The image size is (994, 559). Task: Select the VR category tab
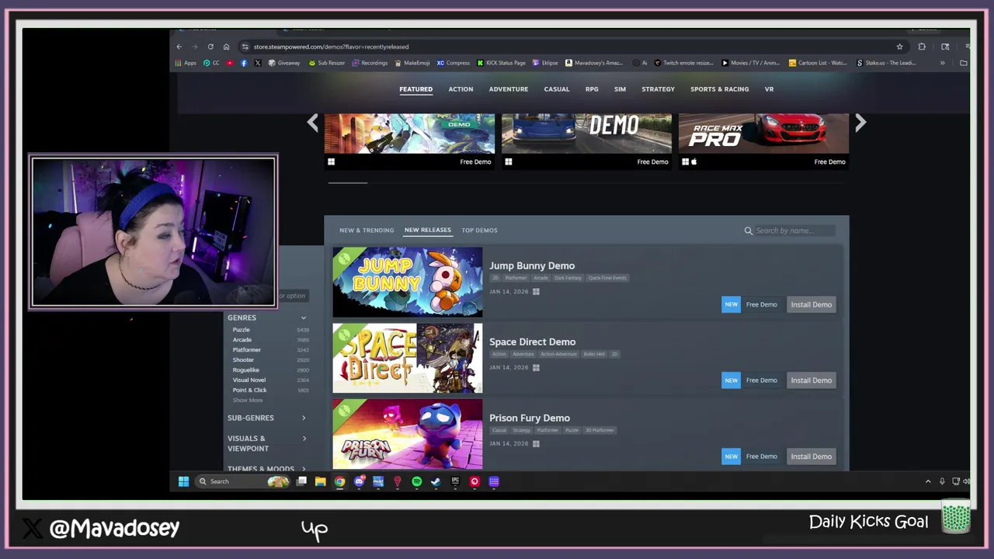point(769,89)
